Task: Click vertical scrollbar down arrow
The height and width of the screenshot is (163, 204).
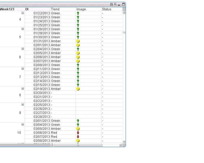Action: pyautogui.click(x=124, y=142)
